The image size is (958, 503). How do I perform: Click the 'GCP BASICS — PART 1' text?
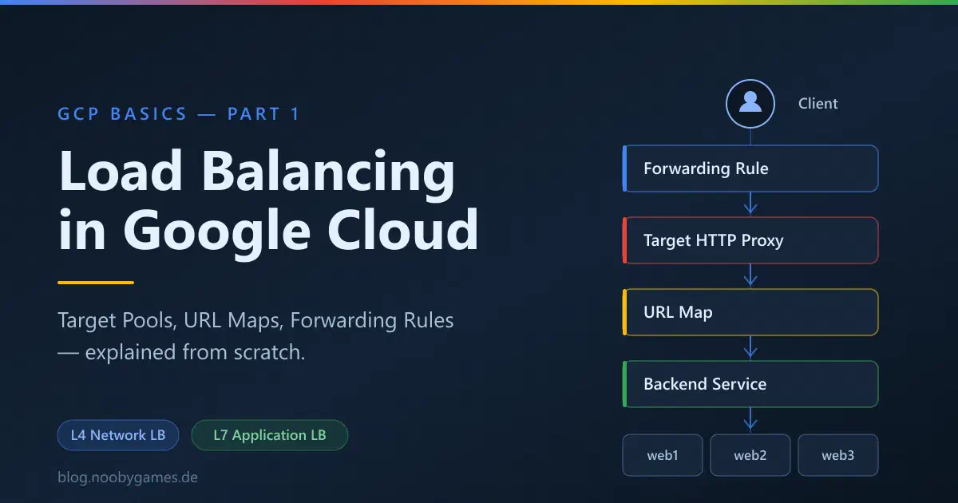[179, 114]
